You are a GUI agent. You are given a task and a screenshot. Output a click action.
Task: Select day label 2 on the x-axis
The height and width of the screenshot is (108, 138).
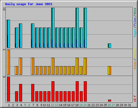pos(13,105)
